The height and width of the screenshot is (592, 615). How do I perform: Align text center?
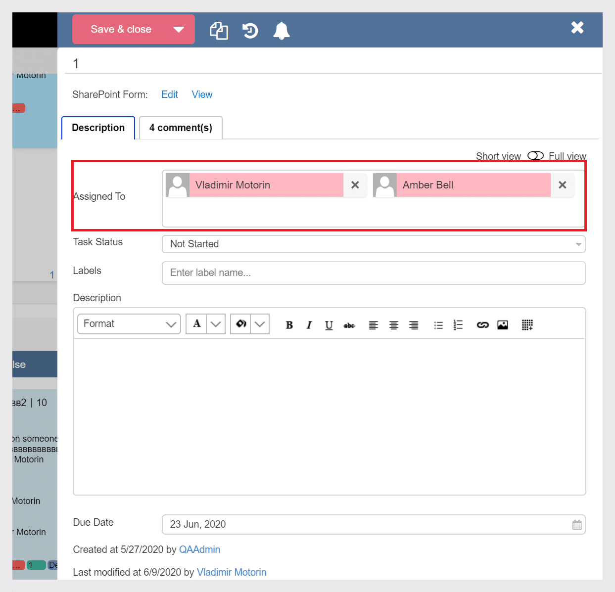pyautogui.click(x=394, y=325)
